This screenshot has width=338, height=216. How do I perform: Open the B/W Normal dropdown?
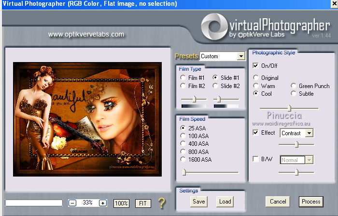309,160
